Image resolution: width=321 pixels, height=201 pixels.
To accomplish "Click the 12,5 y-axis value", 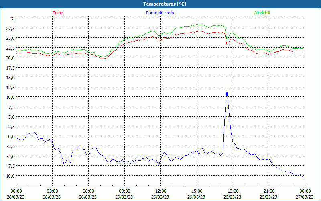I will pos(10,88).
